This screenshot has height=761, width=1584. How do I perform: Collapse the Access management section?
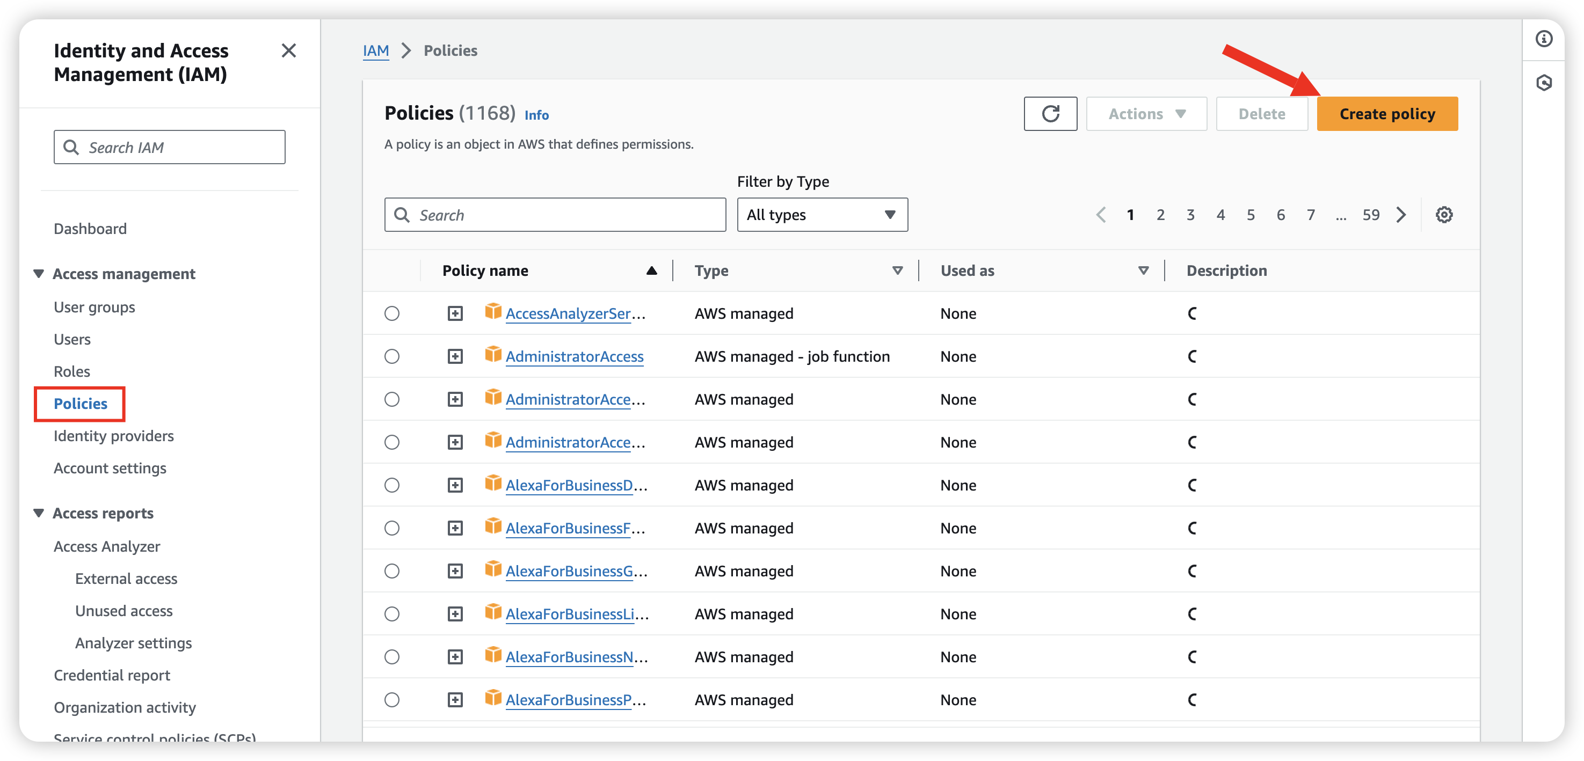click(39, 274)
